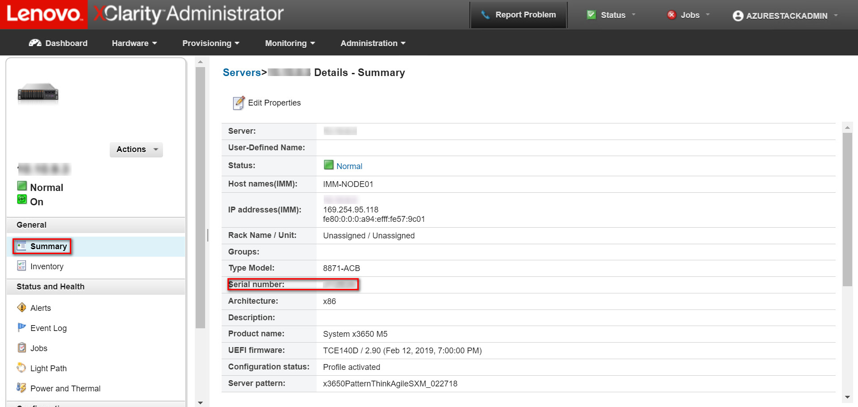
Task: Click the green Status checkmark icon
Action: [x=592, y=15]
